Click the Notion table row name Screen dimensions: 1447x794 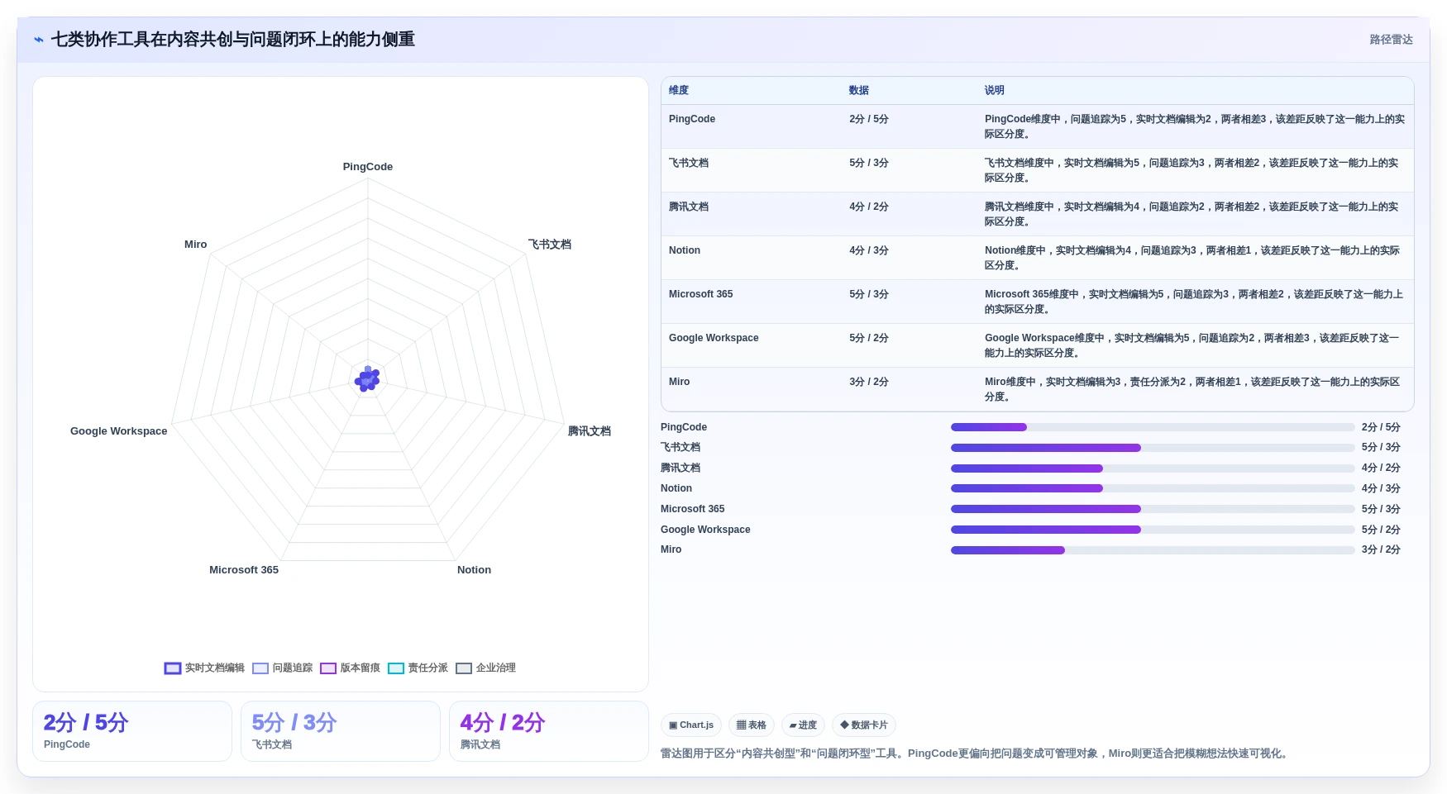click(x=685, y=250)
